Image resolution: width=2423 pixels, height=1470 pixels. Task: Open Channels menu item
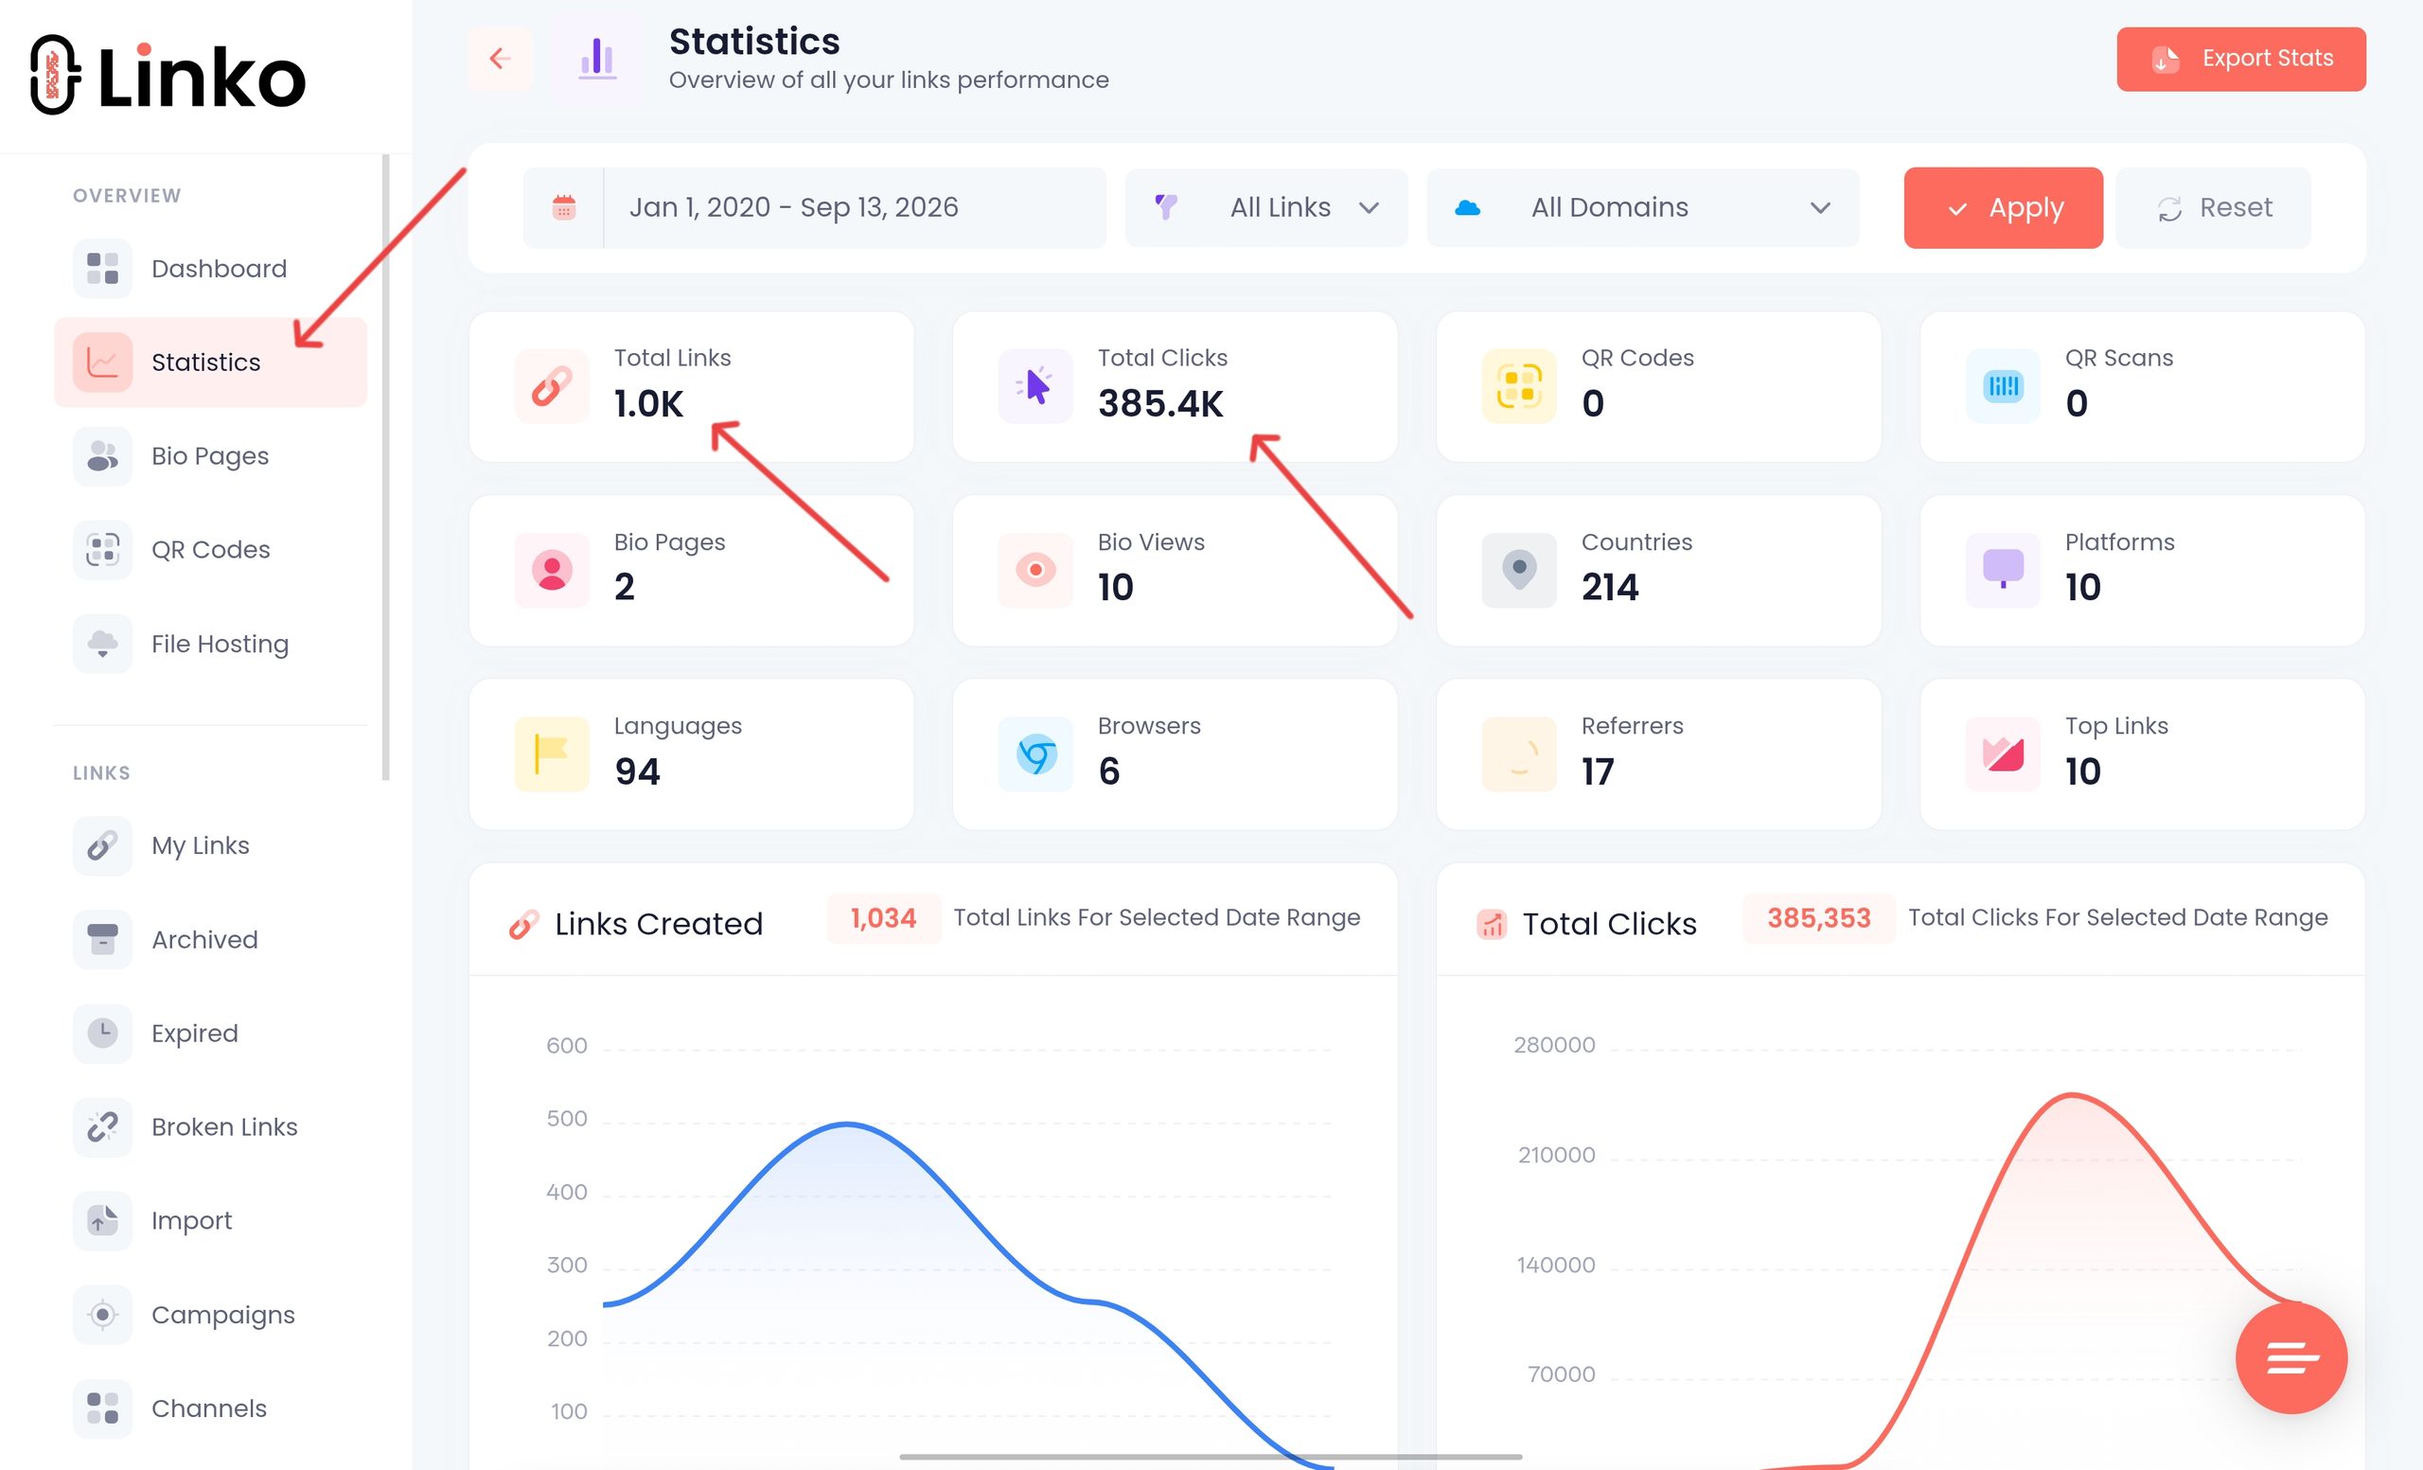point(210,1408)
